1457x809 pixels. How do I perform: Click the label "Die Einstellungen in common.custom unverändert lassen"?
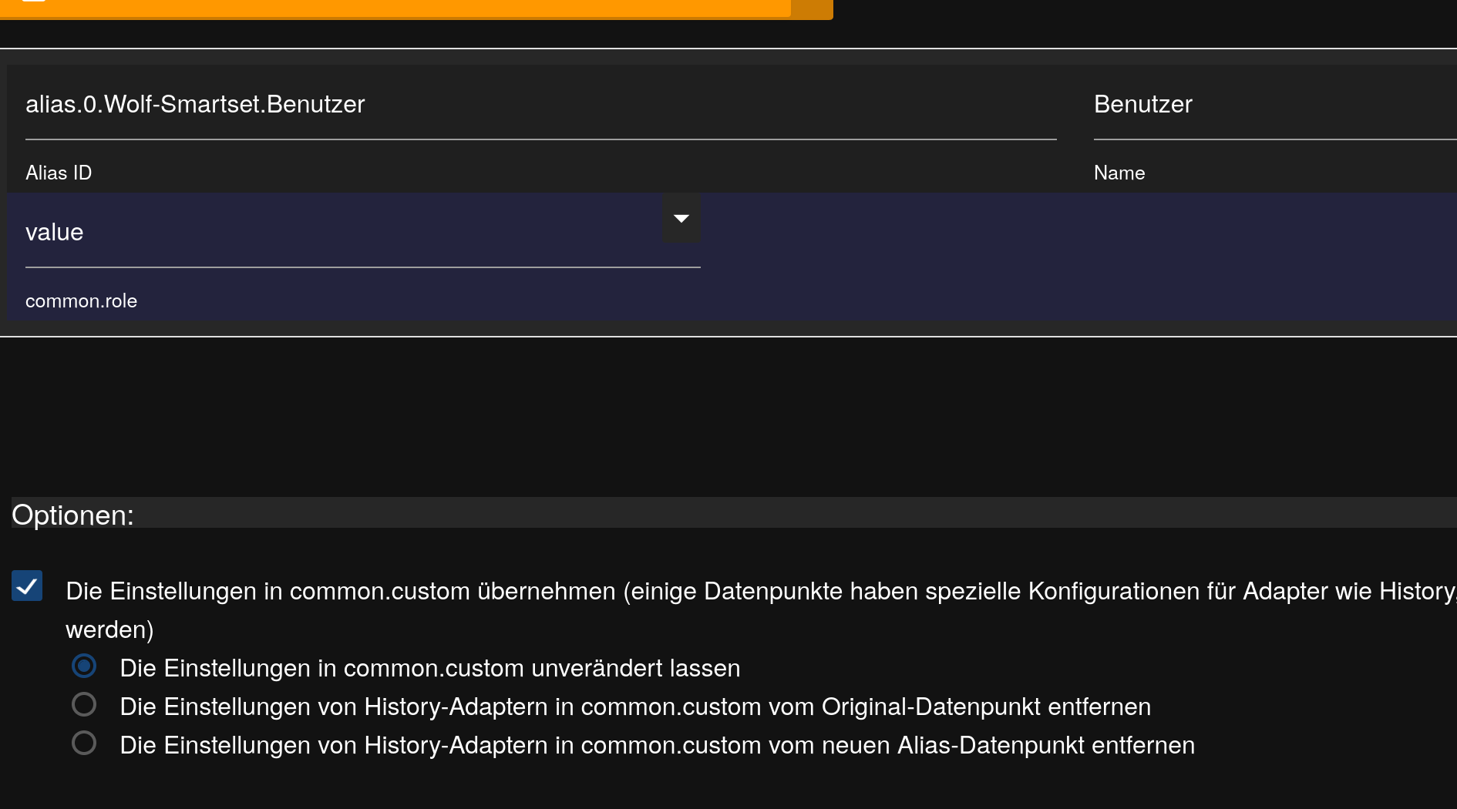tap(429, 668)
